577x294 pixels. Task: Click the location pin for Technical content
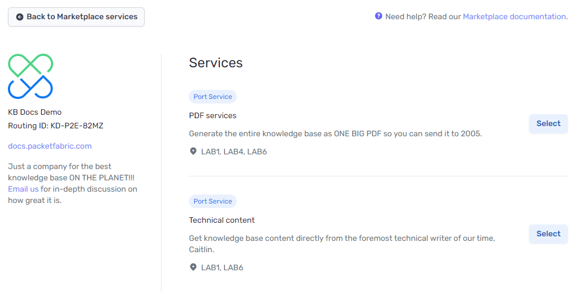[x=193, y=267]
